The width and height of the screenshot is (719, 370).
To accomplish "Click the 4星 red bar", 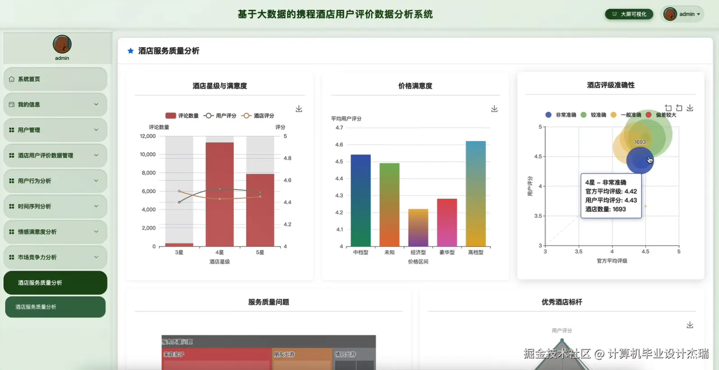I will click(220, 194).
